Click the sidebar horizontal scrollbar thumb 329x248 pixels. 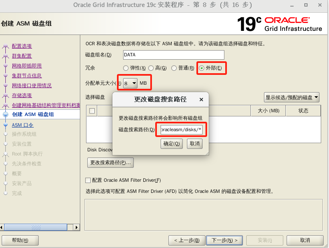point(36,227)
